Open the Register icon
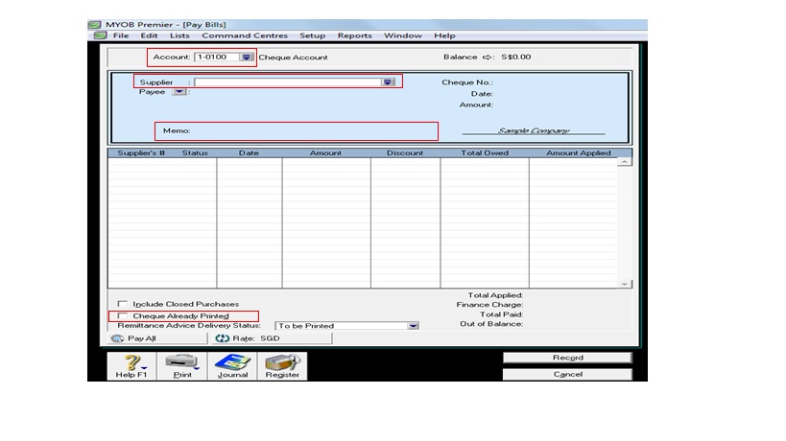 [282, 366]
